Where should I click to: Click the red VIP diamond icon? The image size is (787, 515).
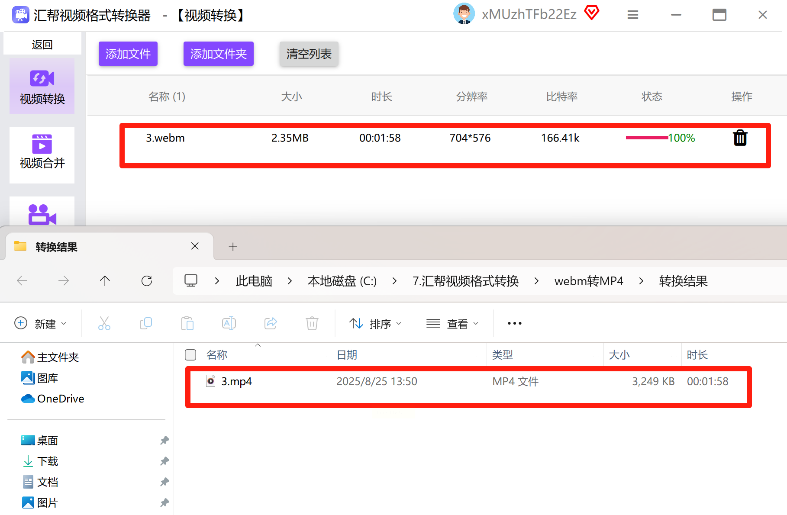click(x=591, y=13)
